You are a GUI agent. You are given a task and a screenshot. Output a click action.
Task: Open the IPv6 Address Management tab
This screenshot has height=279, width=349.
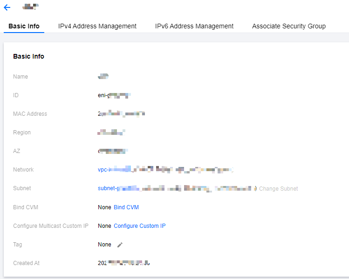pyautogui.click(x=194, y=26)
